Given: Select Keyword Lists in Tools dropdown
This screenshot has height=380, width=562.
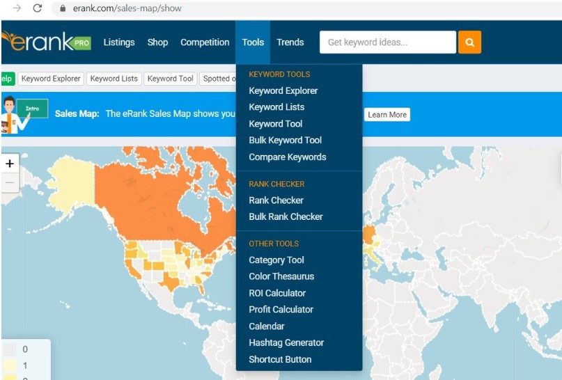Looking at the screenshot, I should pyautogui.click(x=276, y=107).
